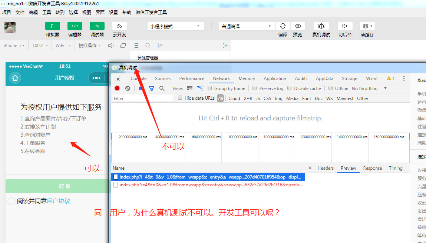Image resolution: width=426 pixels, height=243 pixels.
Task: Open the 微信开发者工具 menu
Action: pos(151,13)
